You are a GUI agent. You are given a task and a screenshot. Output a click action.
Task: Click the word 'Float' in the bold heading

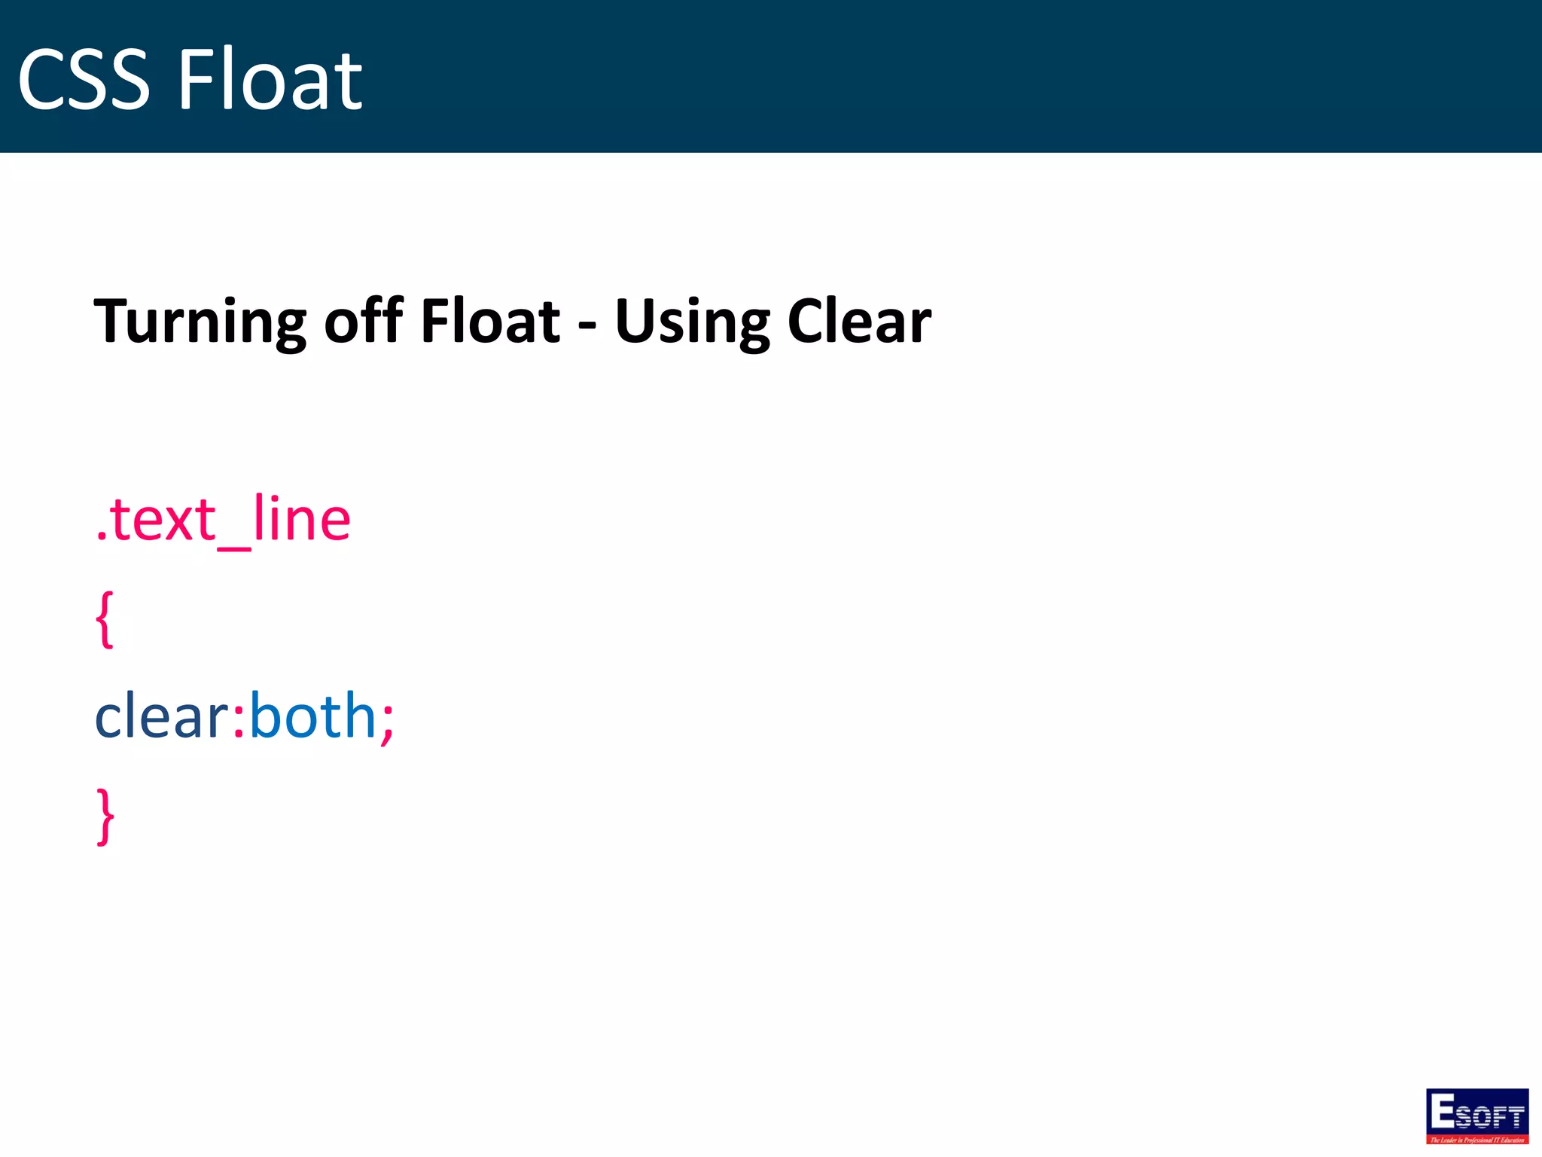(x=490, y=320)
